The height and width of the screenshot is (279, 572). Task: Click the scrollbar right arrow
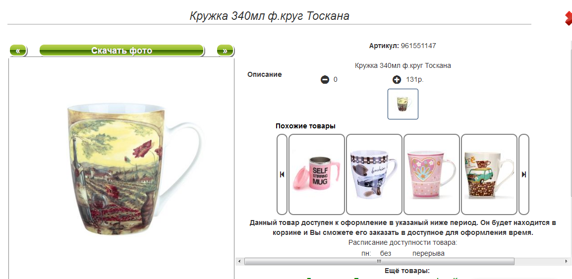point(566,261)
